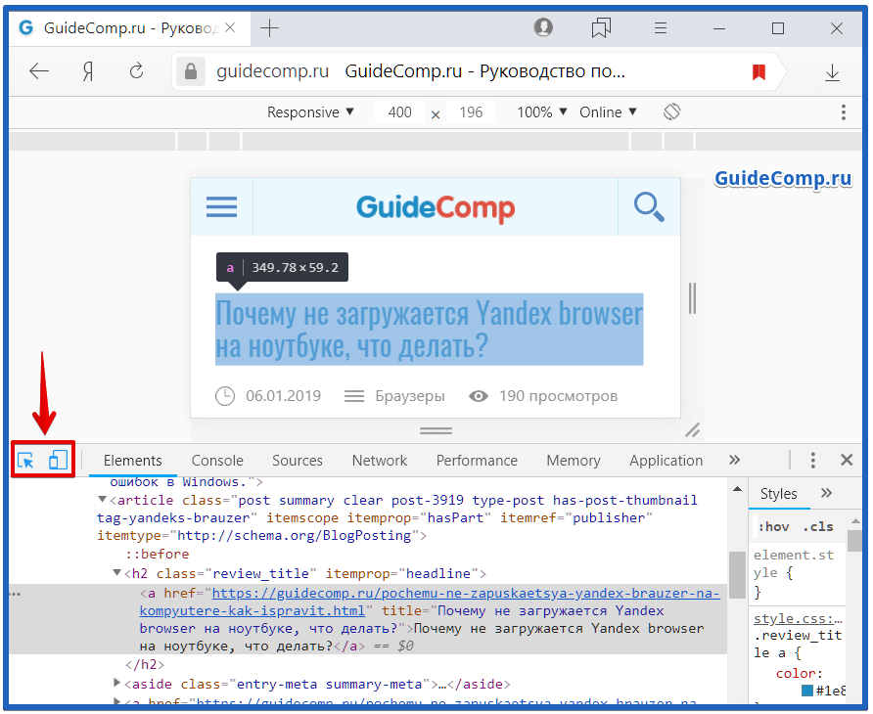
Task: Toggle the device toolbar icon
Action: coord(58,461)
